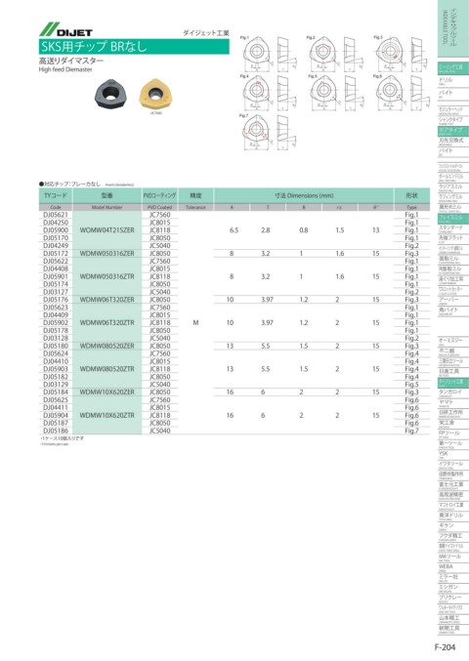Click model number WDMW050316ZTR
This screenshot has height=661, width=469.
pyautogui.click(x=107, y=276)
